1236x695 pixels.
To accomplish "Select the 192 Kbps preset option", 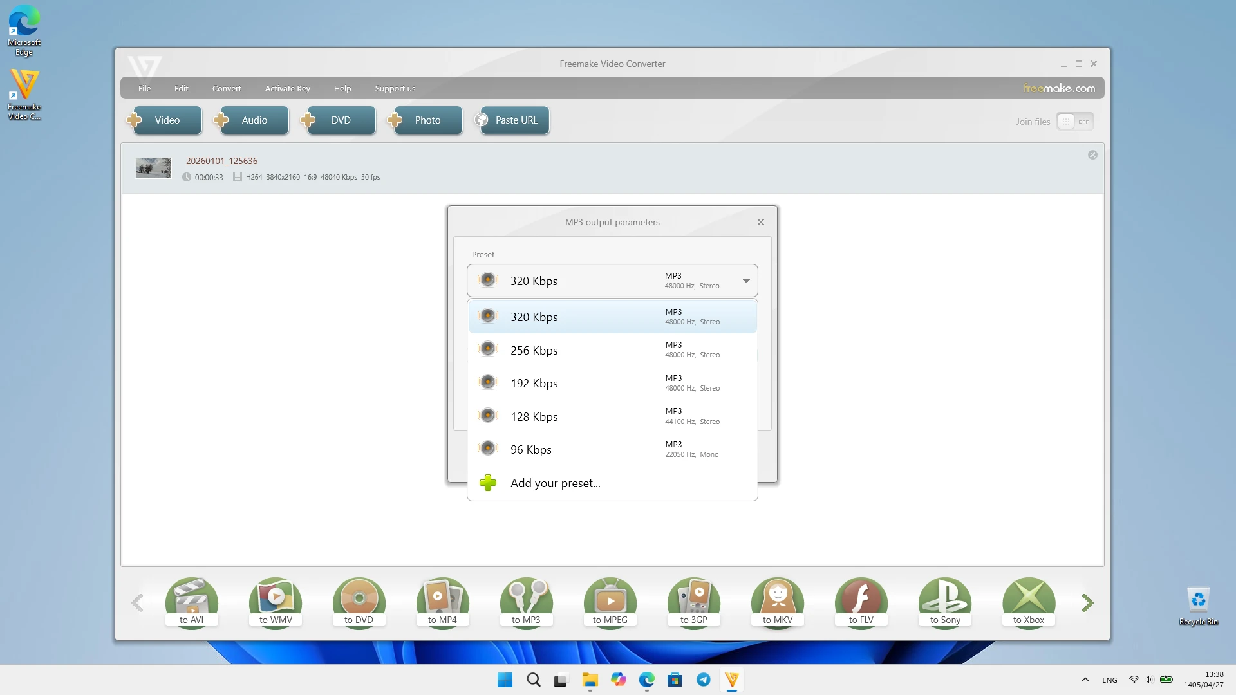I will coord(612,383).
